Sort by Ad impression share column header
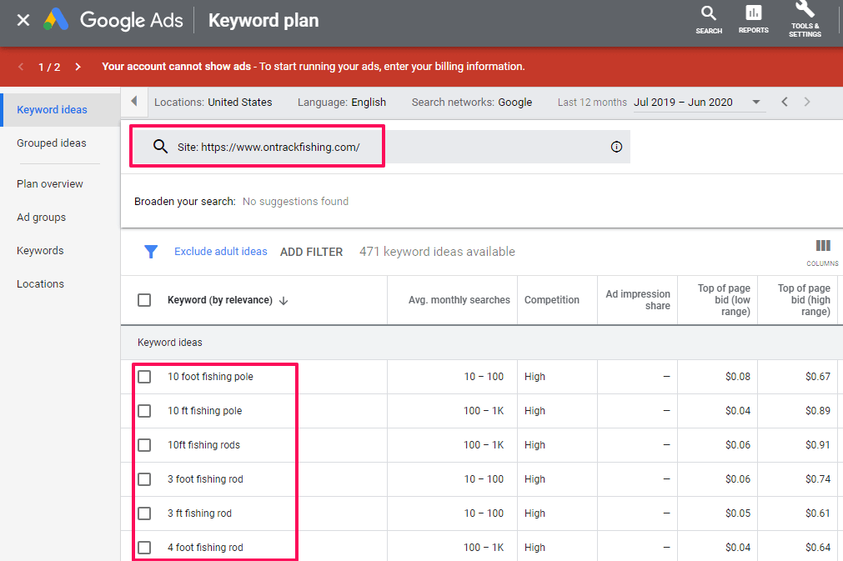 pos(638,300)
